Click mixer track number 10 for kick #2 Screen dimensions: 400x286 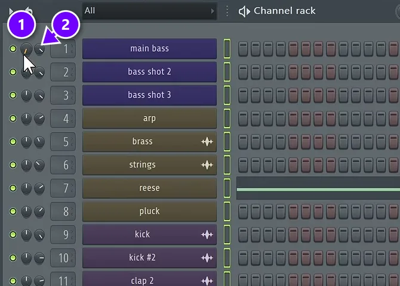point(63,258)
